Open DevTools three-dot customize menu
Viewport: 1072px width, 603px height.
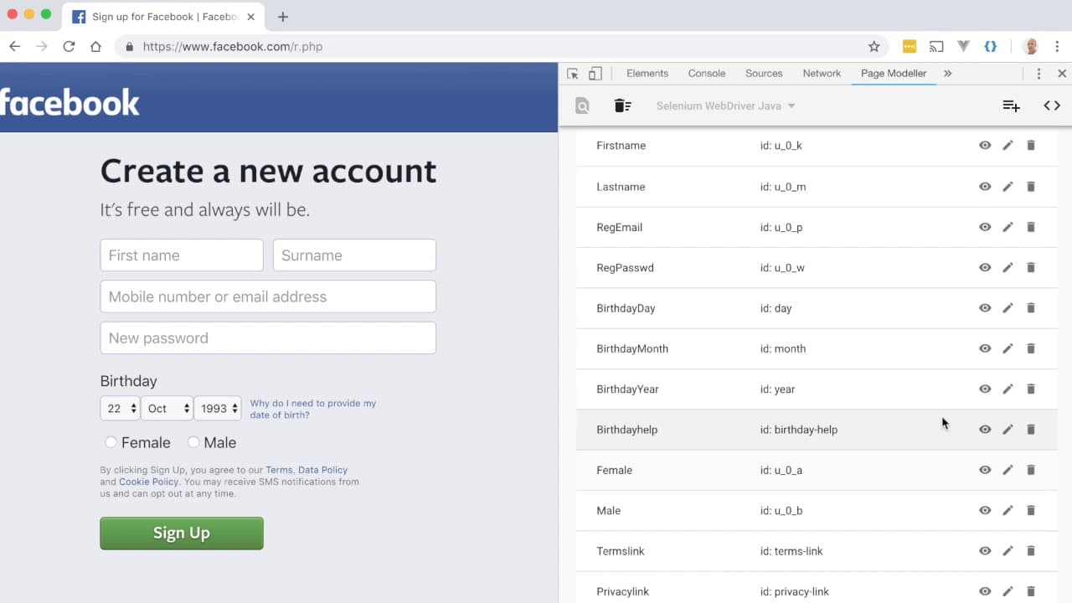coord(1038,74)
